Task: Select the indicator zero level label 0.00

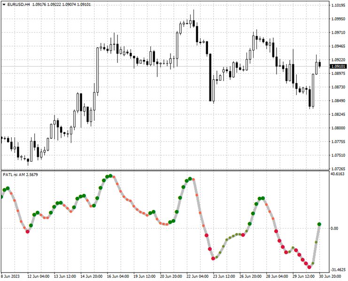Action: point(334,229)
